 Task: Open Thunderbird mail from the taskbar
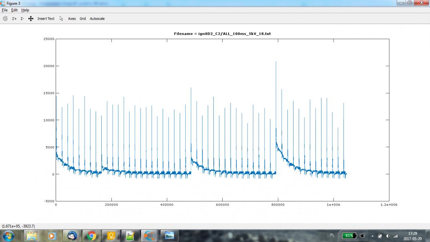72,236
